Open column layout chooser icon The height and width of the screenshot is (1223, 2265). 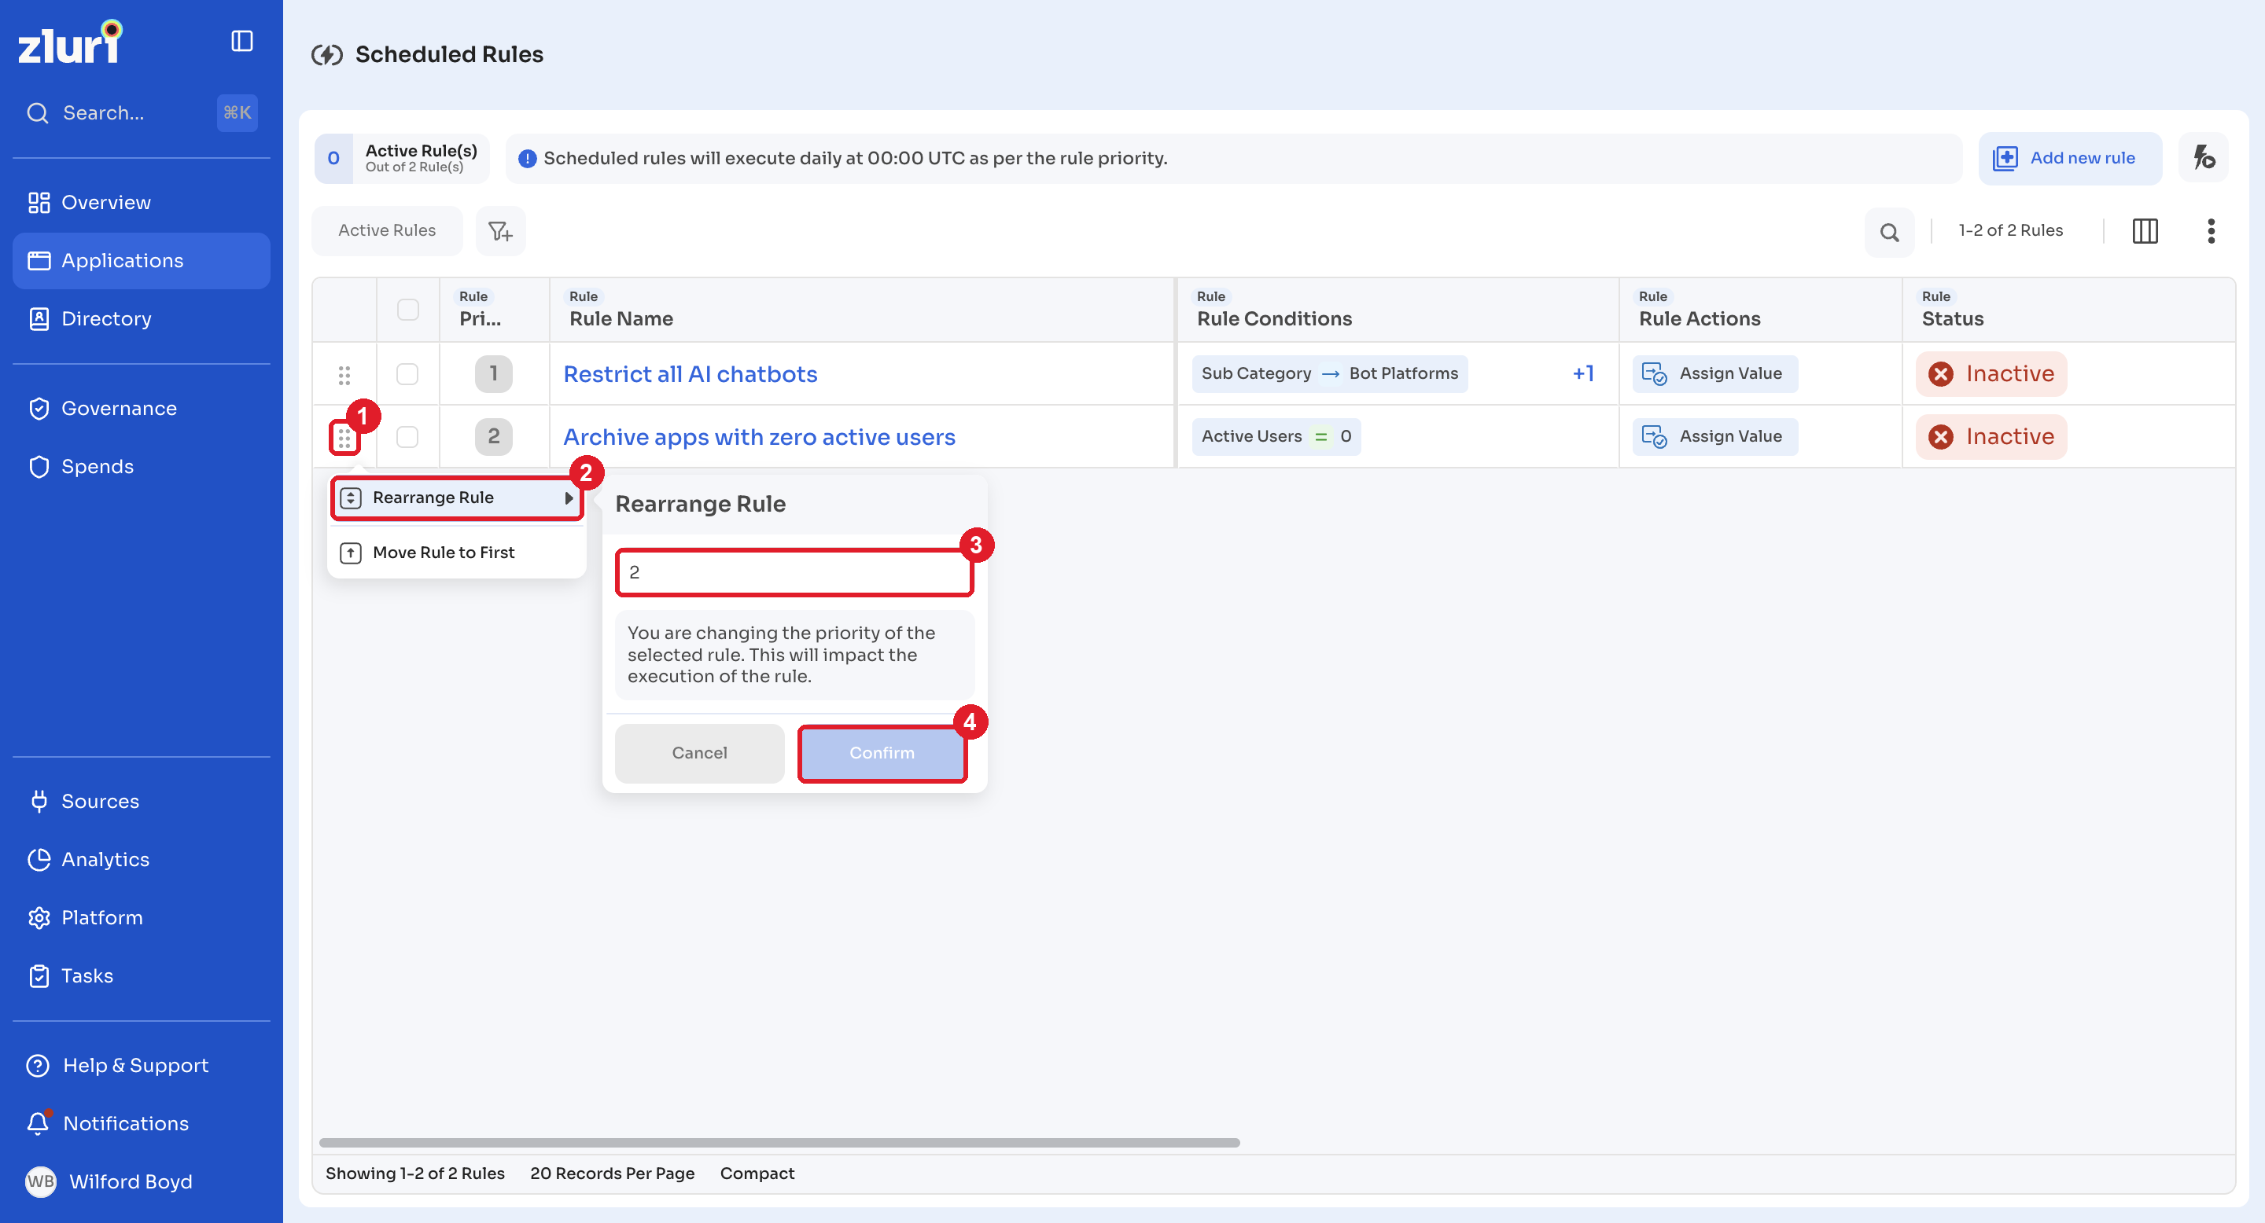(2145, 231)
